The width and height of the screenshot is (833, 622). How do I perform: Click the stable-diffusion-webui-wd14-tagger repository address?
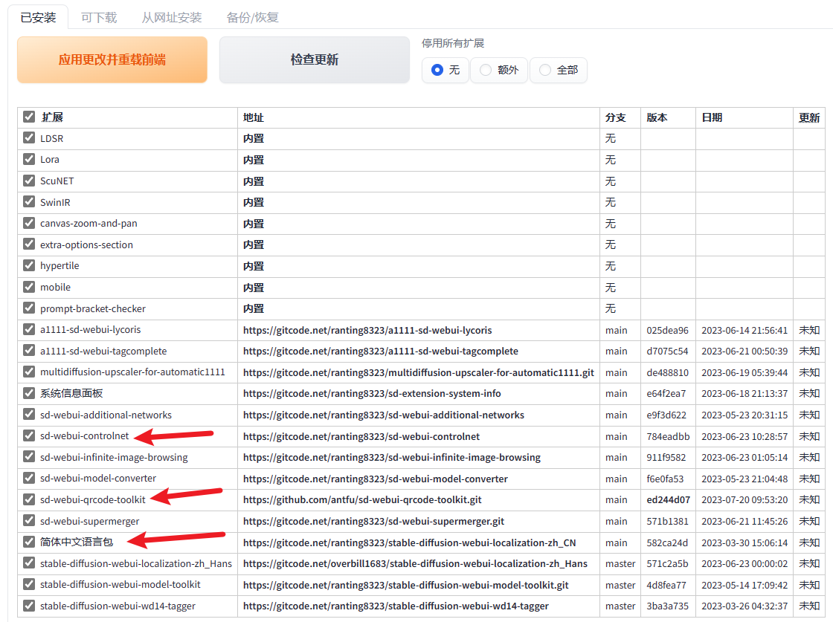click(x=396, y=606)
